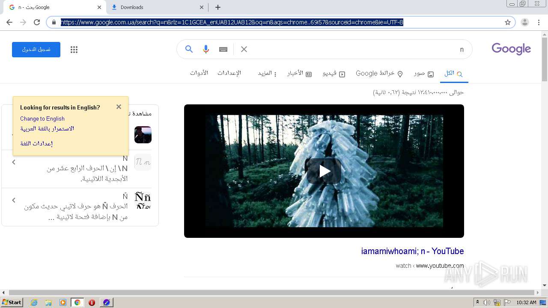
Task: Open the on-screen keyboard input tool
Action: 223,49
